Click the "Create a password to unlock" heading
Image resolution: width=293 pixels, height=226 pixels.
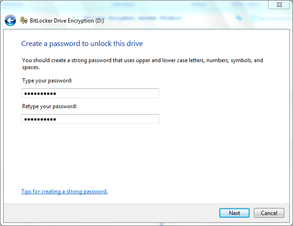[x=82, y=44]
